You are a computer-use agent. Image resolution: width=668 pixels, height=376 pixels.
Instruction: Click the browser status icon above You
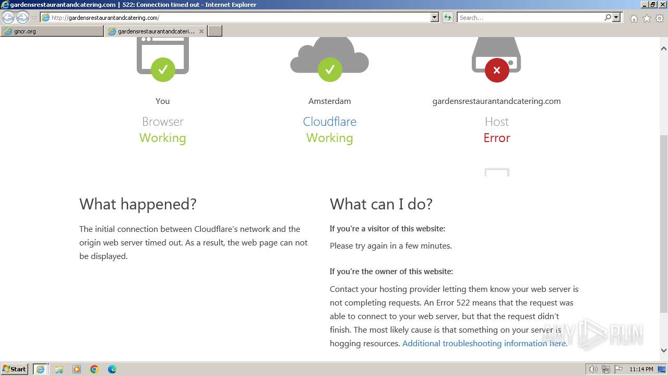(x=163, y=59)
